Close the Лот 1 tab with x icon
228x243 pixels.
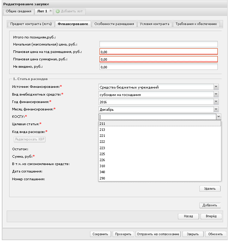pos(50,11)
